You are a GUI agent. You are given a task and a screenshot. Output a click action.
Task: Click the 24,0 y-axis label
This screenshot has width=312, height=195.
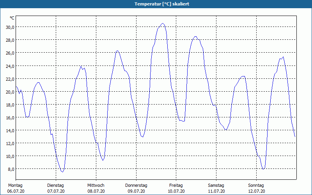10,66
